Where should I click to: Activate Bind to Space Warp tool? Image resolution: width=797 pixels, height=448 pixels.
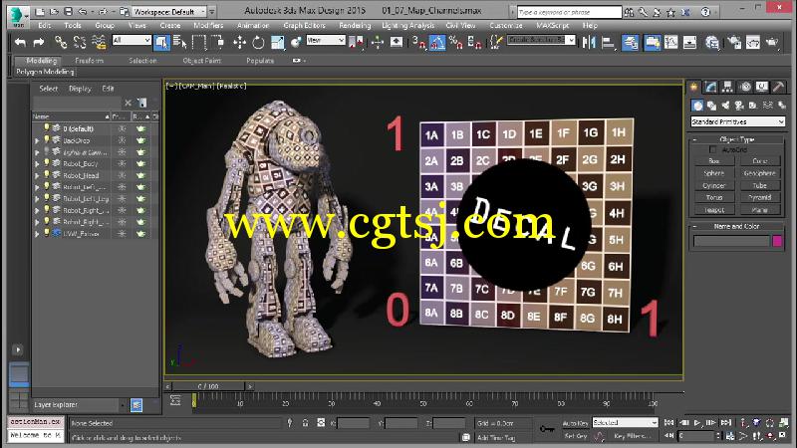pyautogui.click(x=99, y=43)
